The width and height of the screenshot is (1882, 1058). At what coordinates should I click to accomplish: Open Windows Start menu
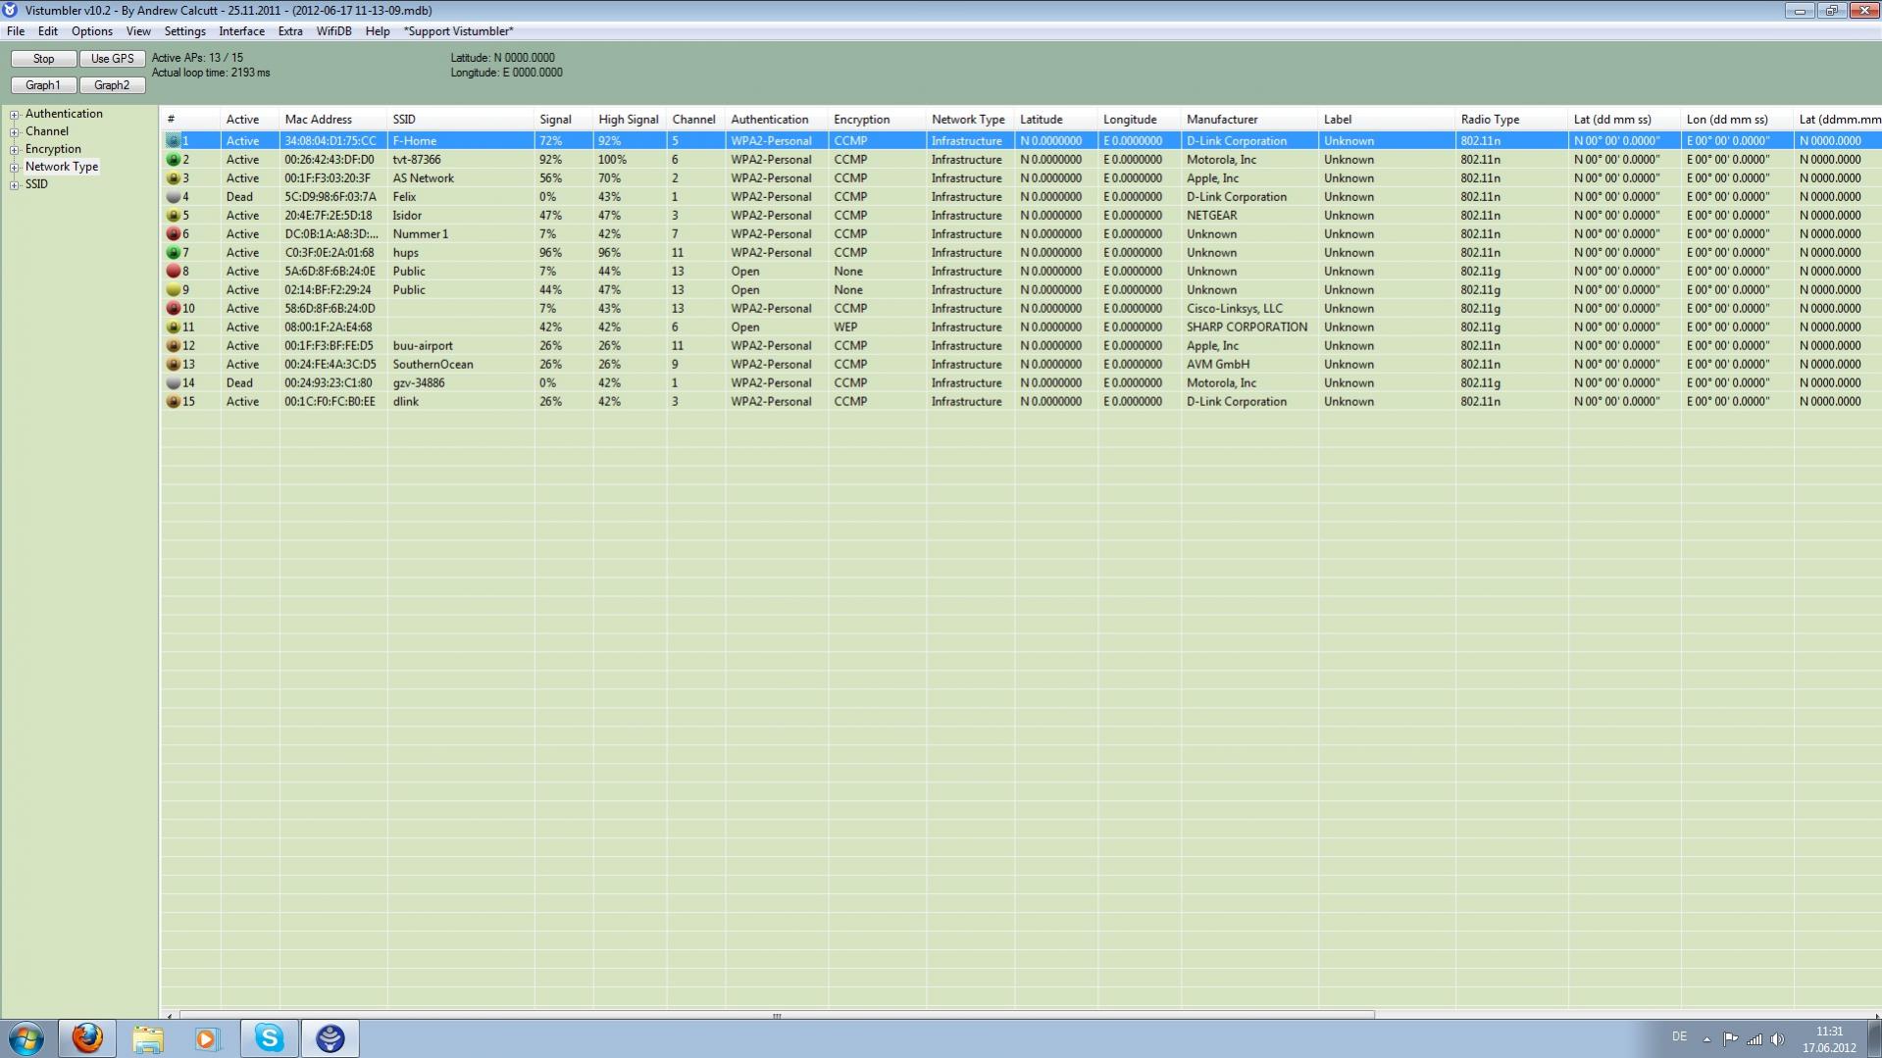pos(26,1038)
